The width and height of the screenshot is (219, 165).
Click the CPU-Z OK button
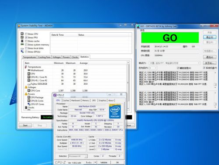pos(117,162)
